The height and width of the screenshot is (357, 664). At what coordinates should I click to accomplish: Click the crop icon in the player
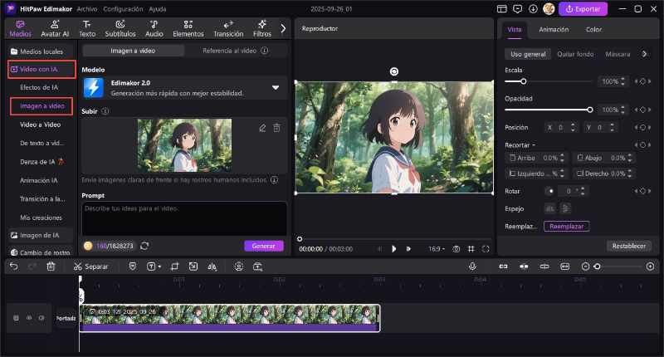pos(471,249)
